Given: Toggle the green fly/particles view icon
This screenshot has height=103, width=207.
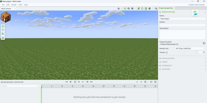Looking at the screenshot, I should 138,8.
